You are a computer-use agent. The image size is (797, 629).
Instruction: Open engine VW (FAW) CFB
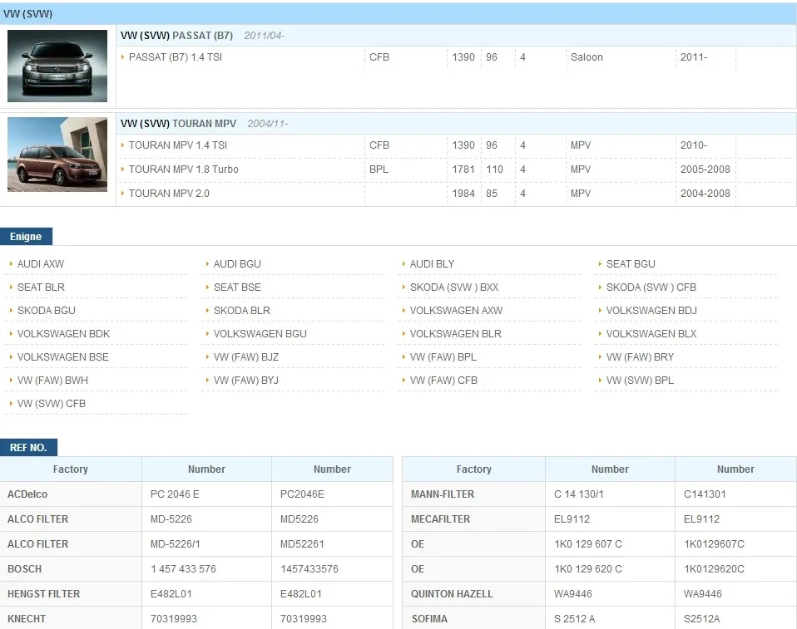(x=443, y=381)
